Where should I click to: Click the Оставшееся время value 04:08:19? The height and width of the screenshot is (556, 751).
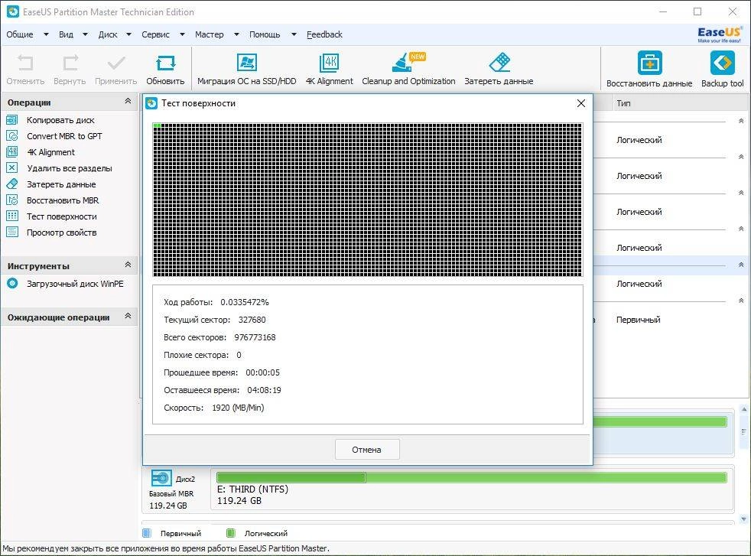pos(264,390)
